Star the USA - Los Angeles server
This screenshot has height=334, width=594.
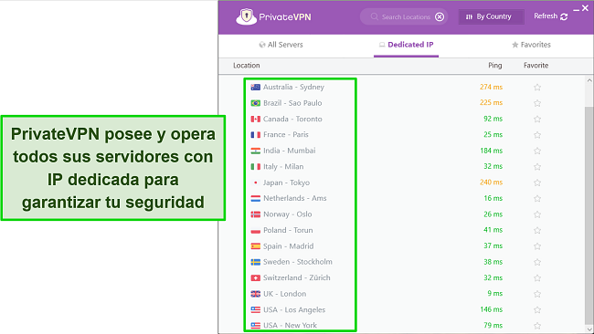point(536,309)
